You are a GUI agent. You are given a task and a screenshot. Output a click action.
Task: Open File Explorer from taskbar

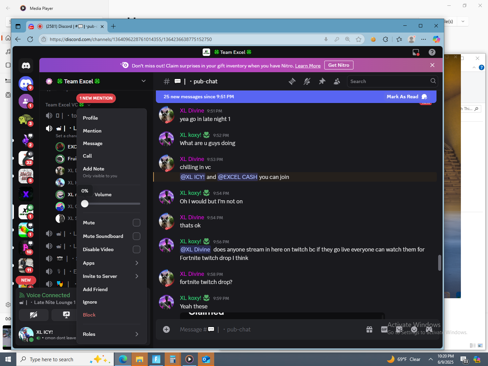pyautogui.click(x=139, y=359)
